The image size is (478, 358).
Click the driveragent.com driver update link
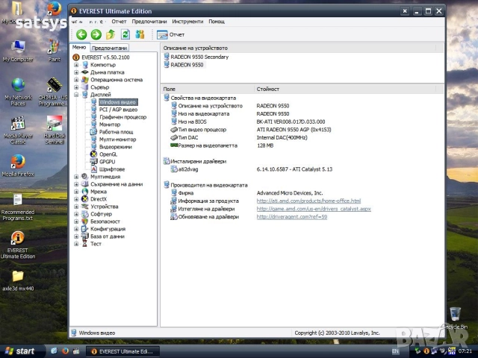point(292,217)
